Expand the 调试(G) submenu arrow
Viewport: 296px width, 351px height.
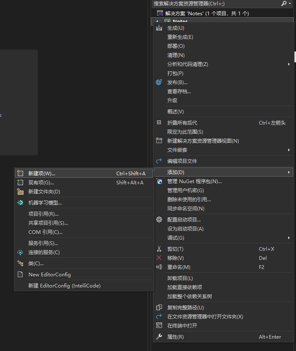(289, 238)
